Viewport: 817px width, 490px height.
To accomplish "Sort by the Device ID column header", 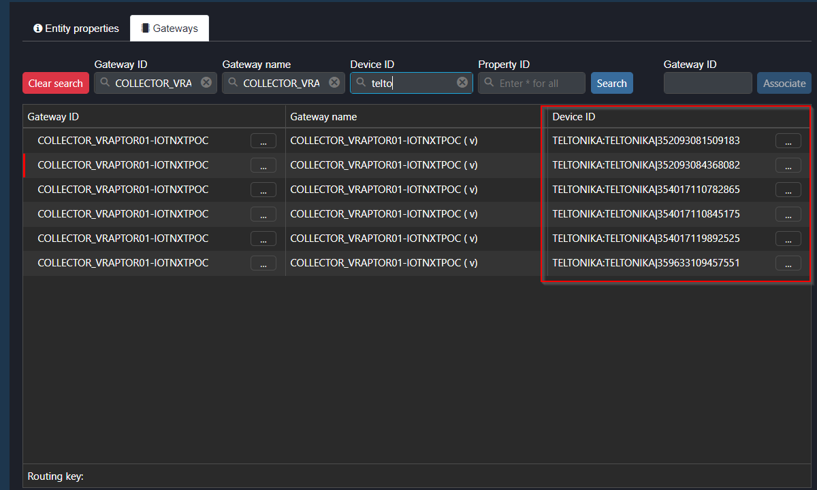I will click(574, 117).
